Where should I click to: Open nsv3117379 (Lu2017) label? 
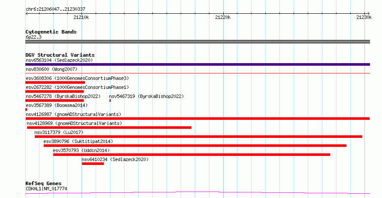coord(59,132)
